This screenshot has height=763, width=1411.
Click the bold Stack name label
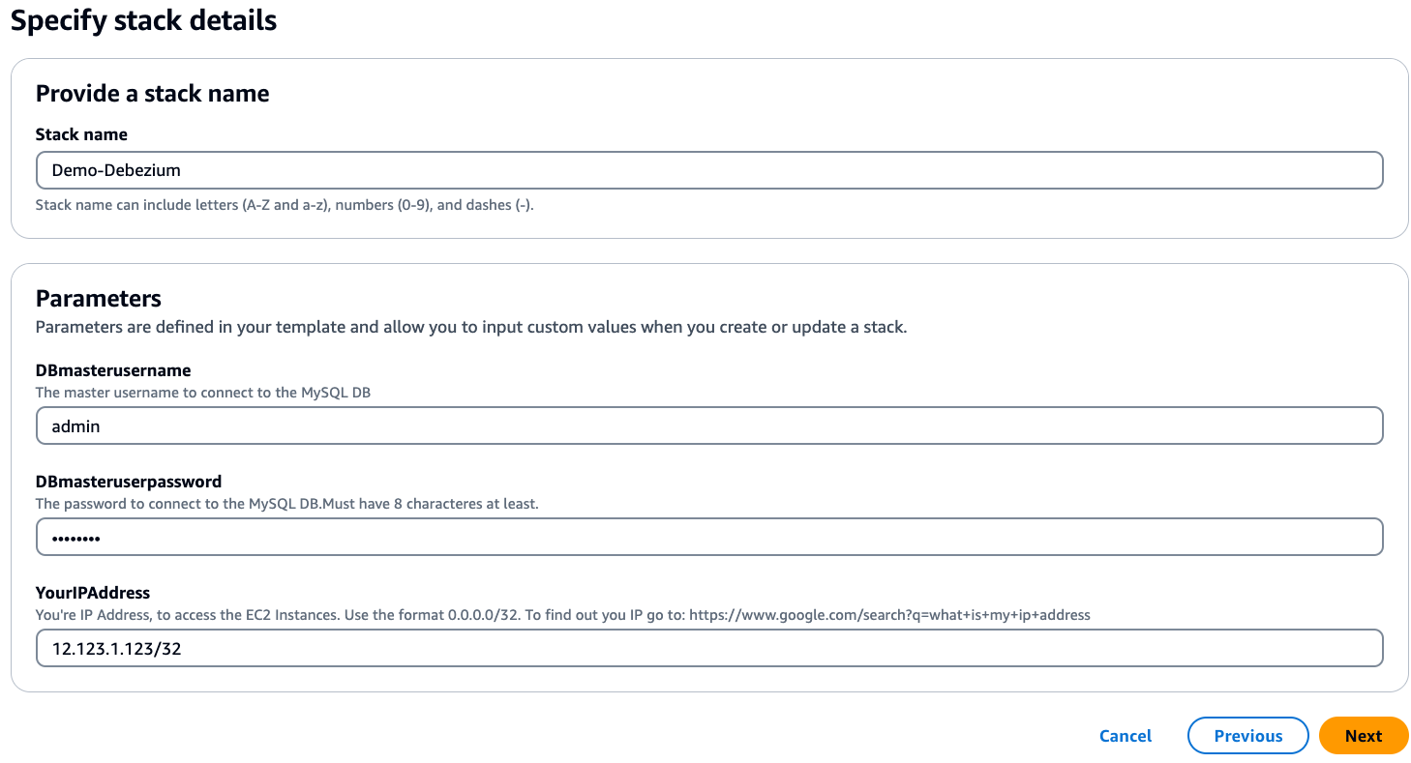pyautogui.click(x=81, y=134)
